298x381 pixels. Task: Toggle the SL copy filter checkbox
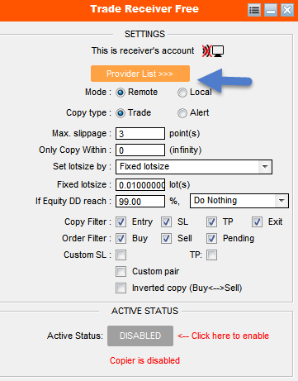[166, 222]
